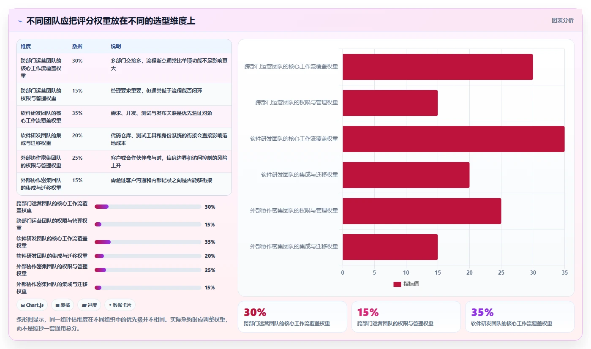Click the 15% progress bar for 外部协作密集团队集成与迁移
The width and height of the screenshot is (591, 349).
[148, 288]
